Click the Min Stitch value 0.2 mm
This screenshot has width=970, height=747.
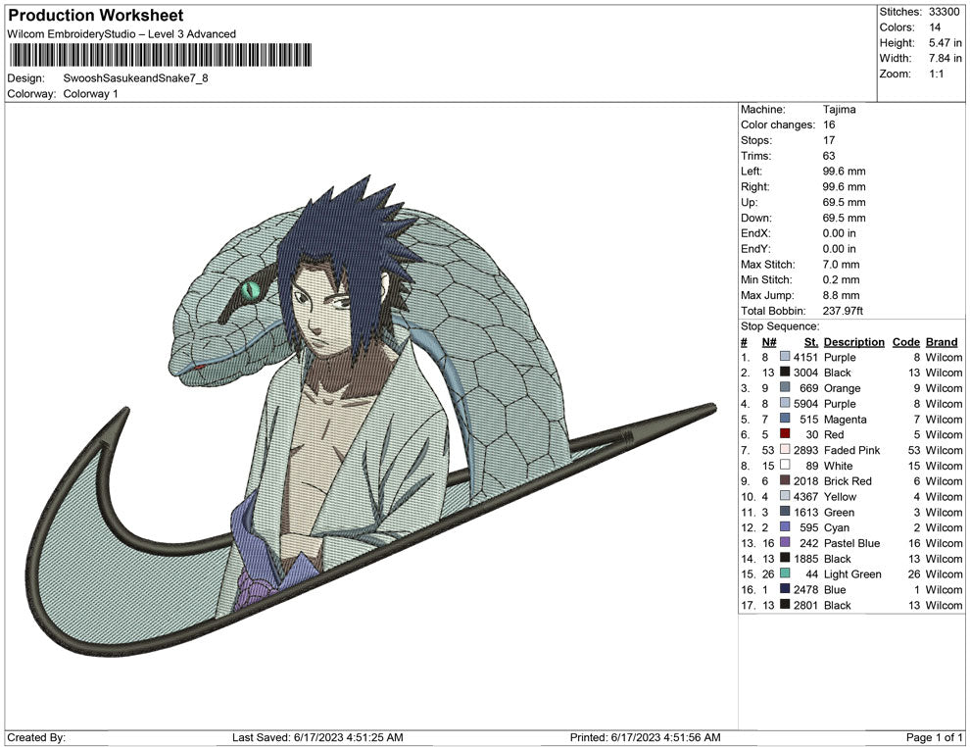tap(842, 279)
